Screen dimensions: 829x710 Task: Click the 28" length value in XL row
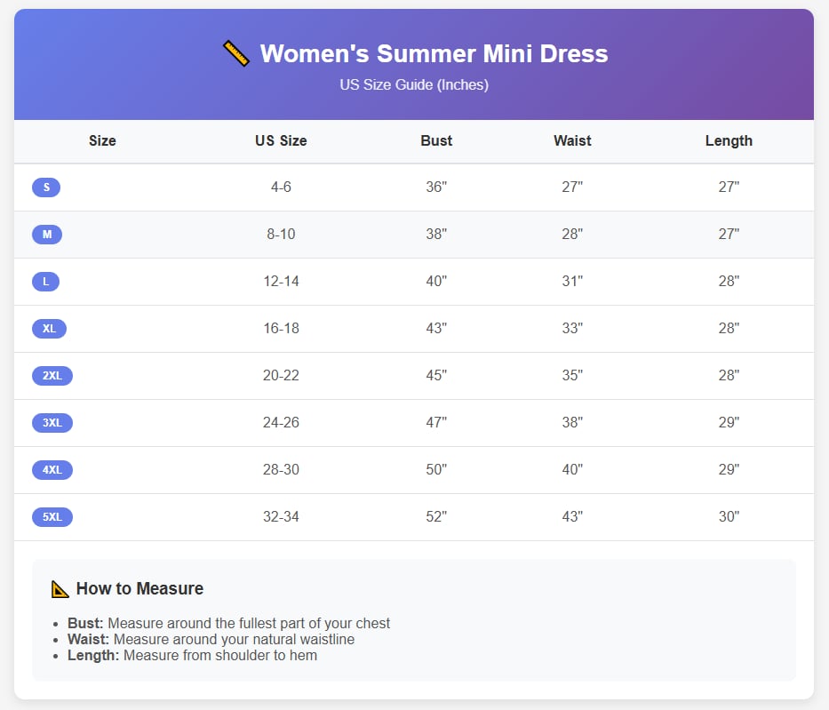coord(729,328)
